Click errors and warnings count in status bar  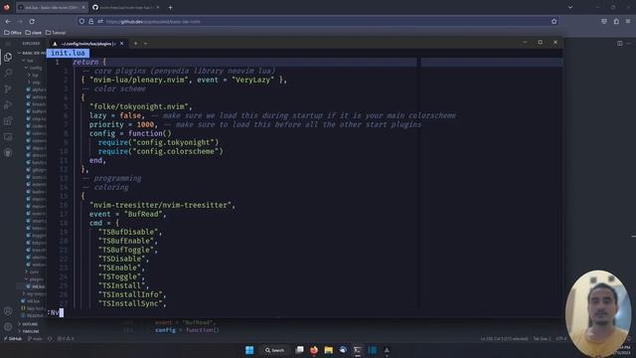[66, 338]
